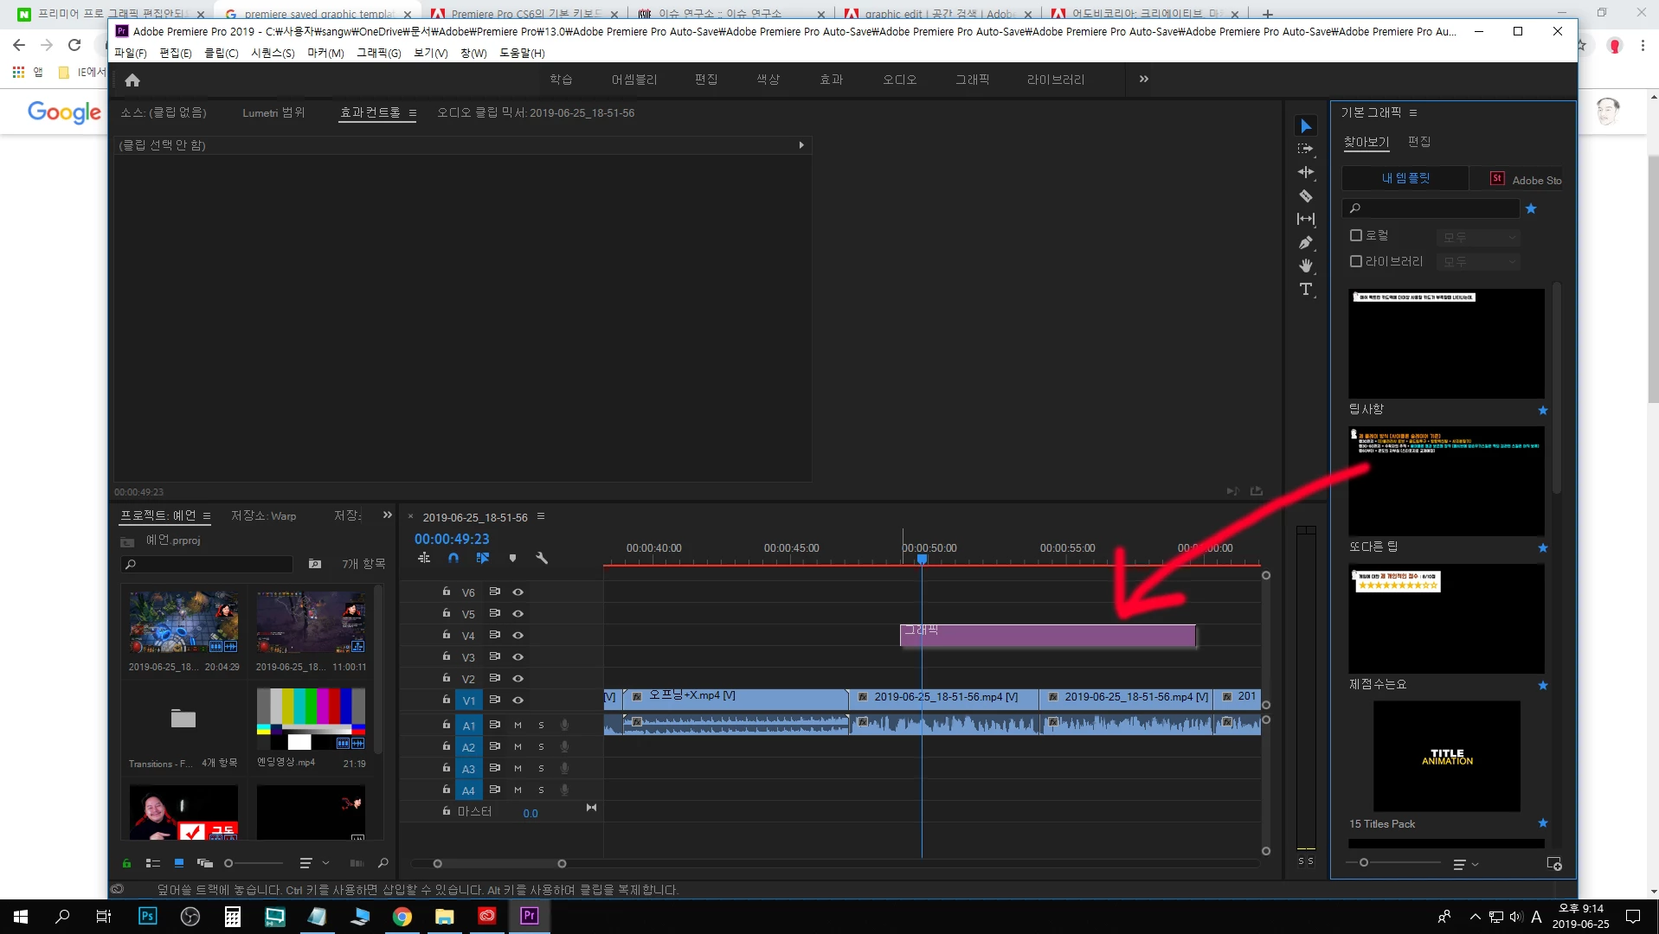Open the 로컬 filter dropdown
The image size is (1659, 934).
tap(1478, 237)
